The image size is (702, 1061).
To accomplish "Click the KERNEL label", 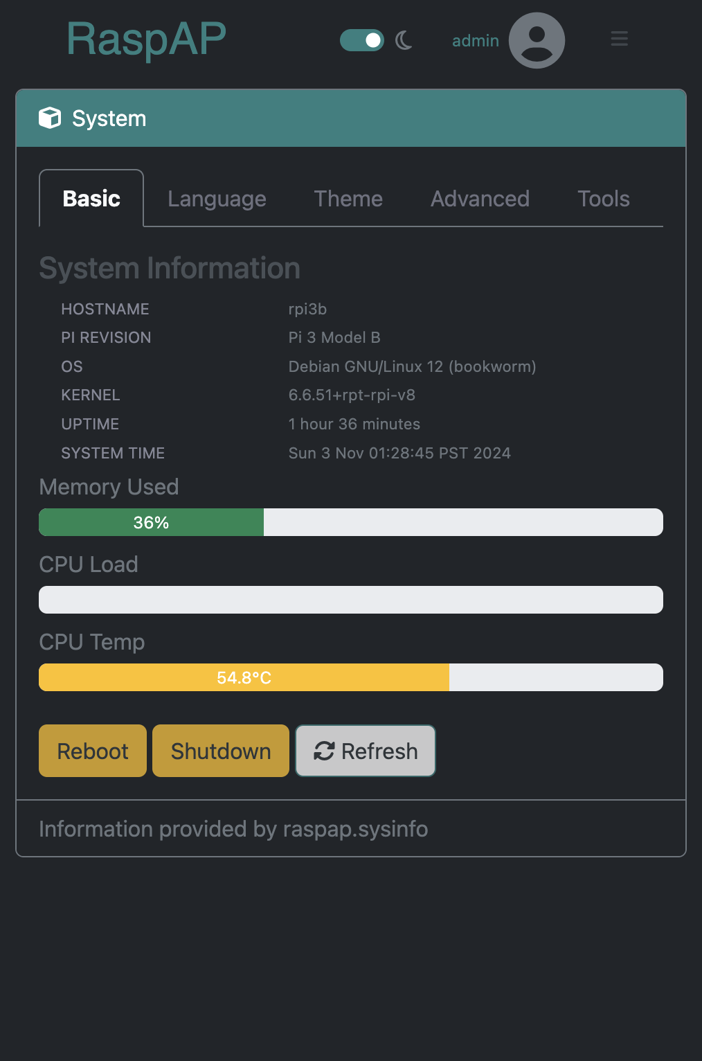I will (91, 395).
